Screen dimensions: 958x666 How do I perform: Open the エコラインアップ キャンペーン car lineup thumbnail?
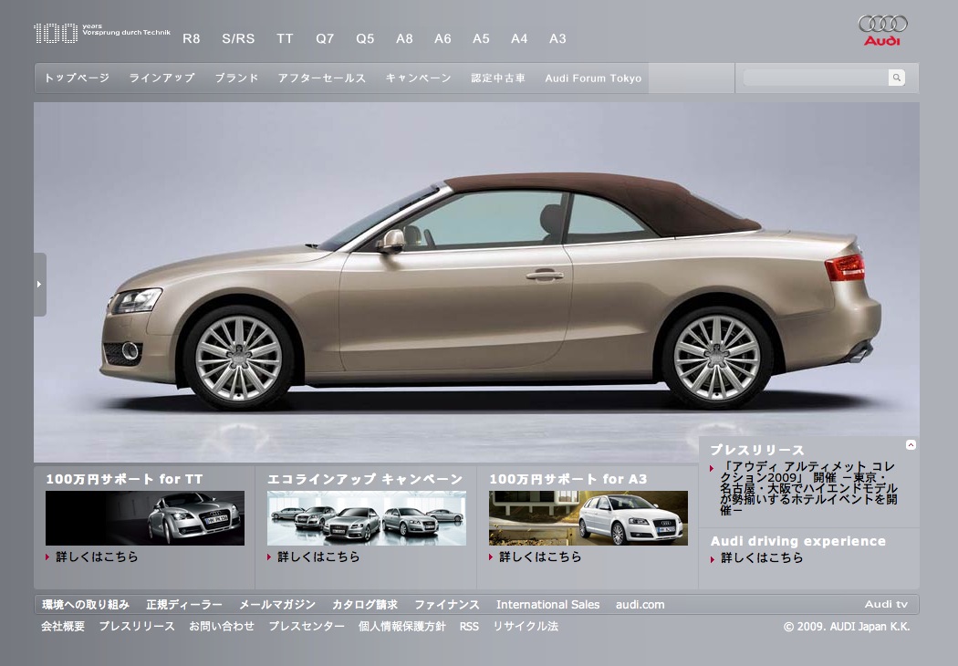[367, 518]
